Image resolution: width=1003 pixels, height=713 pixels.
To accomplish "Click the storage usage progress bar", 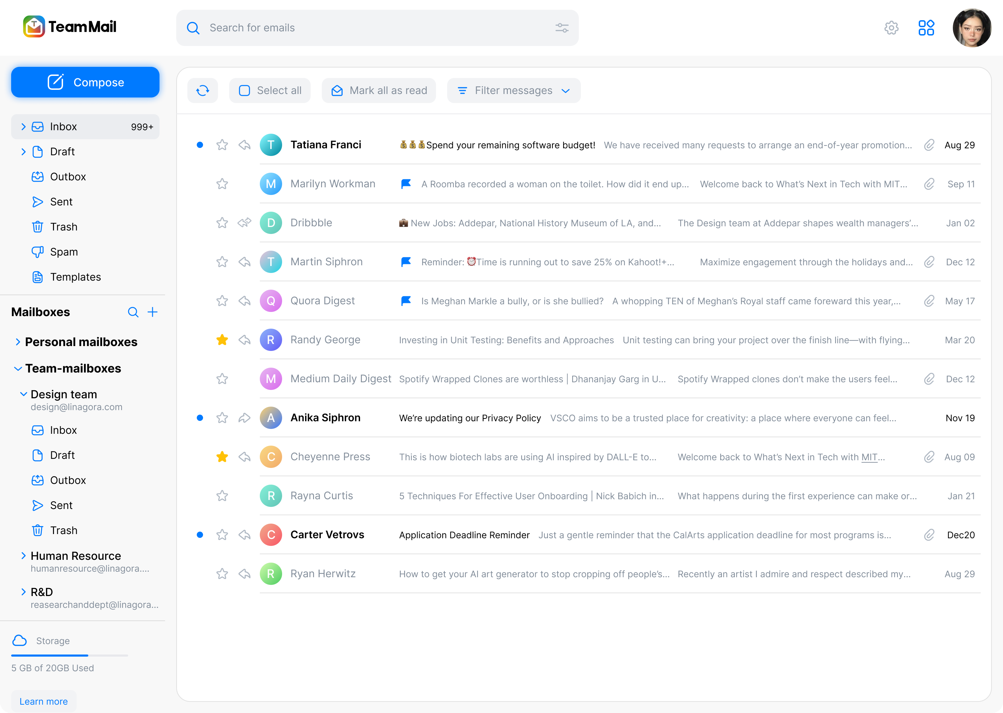I will pyautogui.click(x=69, y=656).
